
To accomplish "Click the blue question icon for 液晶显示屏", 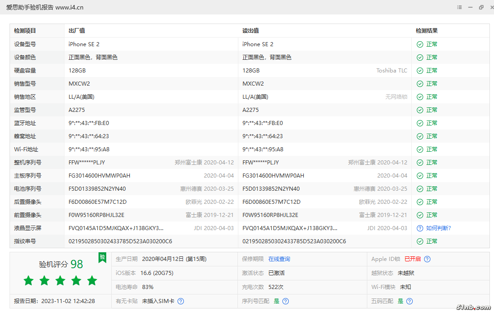I will pos(420,228).
